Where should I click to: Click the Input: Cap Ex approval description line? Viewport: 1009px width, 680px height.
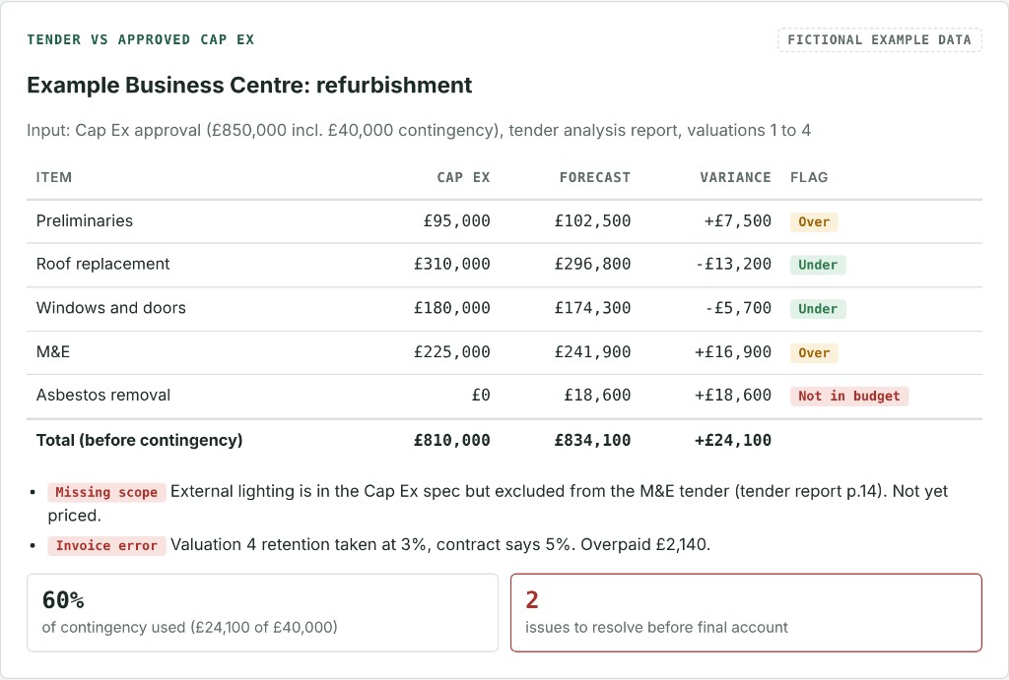[x=418, y=131]
